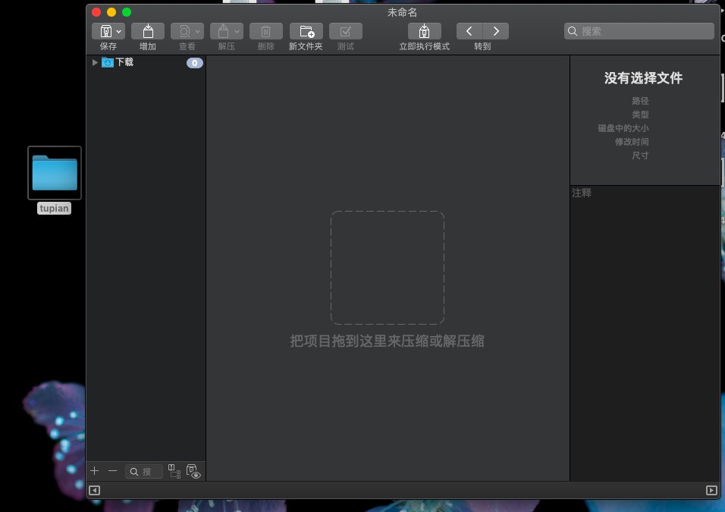Click the 磁盘中的大小 label
The height and width of the screenshot is (512, 725).
click(623, 128)
